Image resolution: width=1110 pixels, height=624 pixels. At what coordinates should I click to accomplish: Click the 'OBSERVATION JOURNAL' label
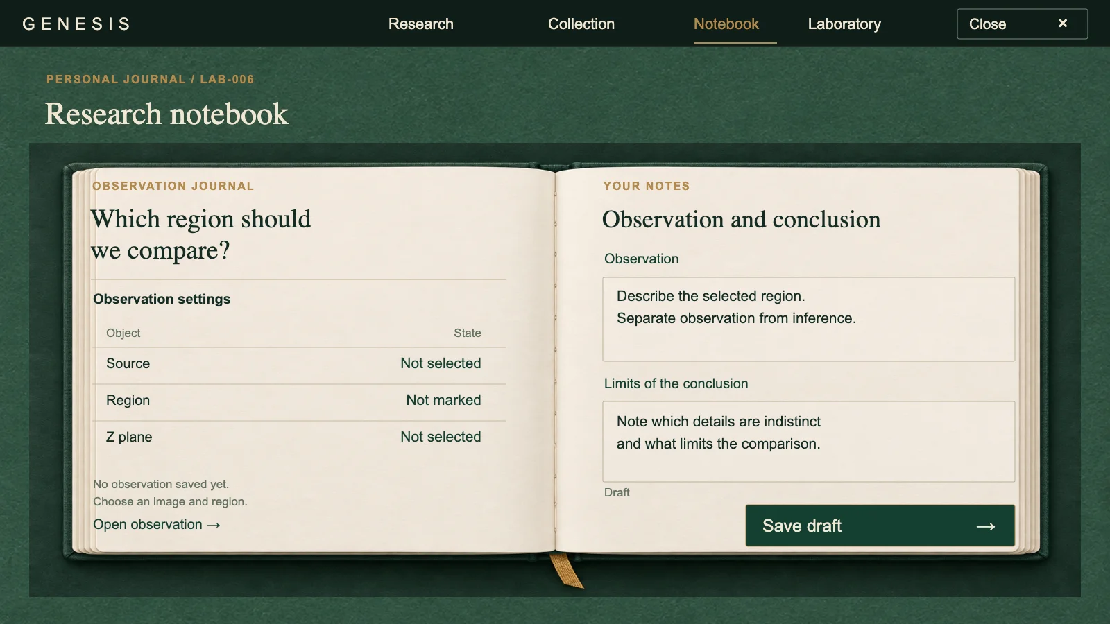tap(173, 186)
